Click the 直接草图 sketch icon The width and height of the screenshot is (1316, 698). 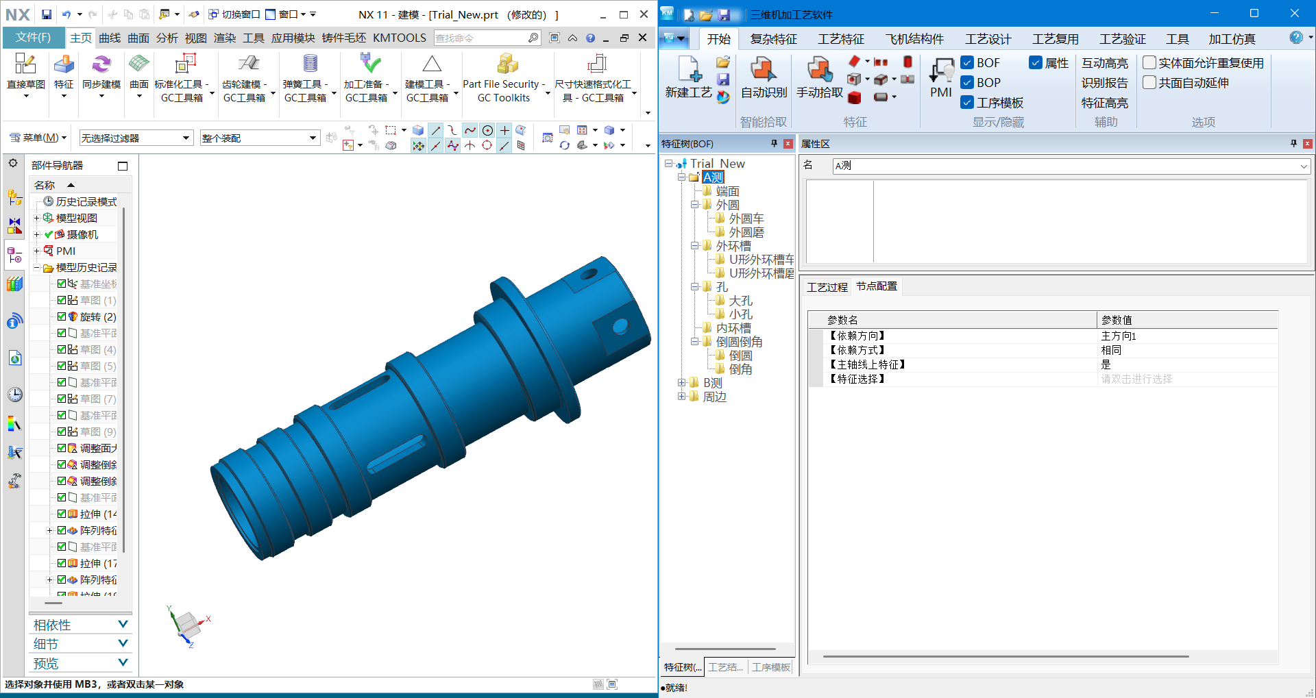25,65
